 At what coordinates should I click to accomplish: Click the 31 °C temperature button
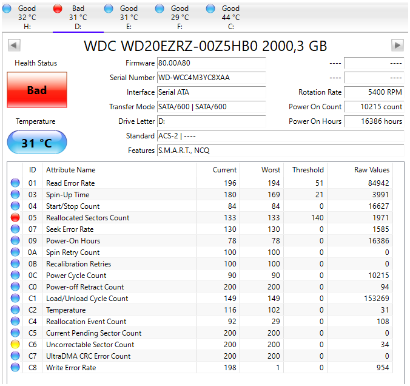[37, 143]
